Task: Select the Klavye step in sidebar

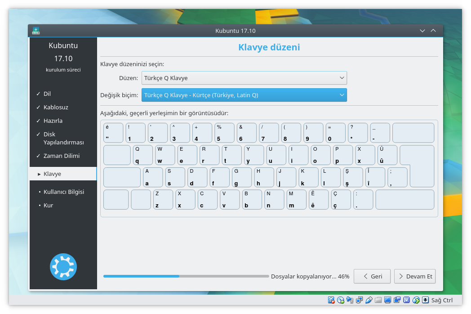Action: click(52, 174)
